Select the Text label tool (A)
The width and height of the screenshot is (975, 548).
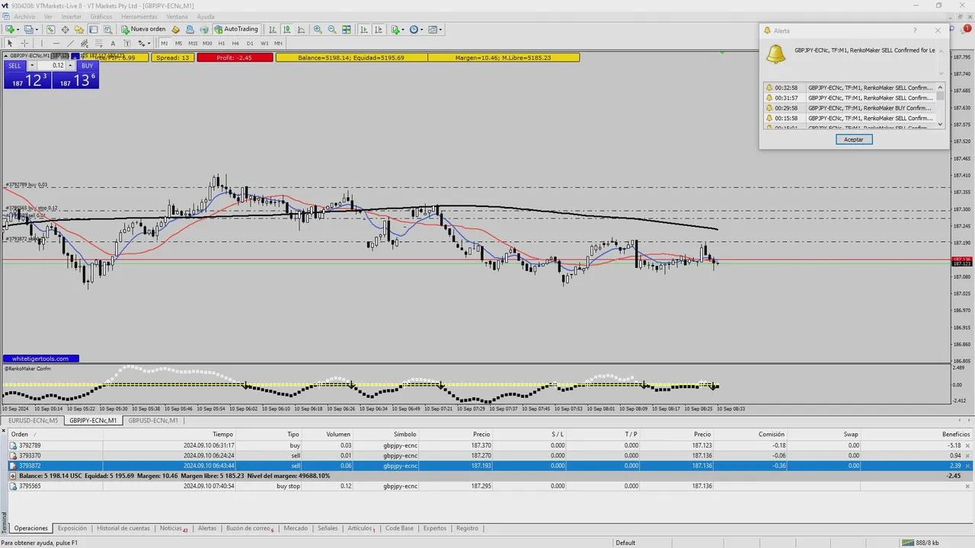[x=113, y=43]
